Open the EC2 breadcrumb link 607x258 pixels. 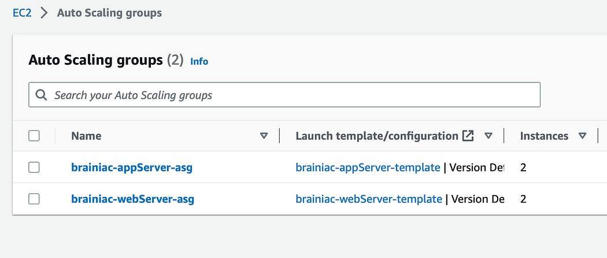(x=22, y=13)
